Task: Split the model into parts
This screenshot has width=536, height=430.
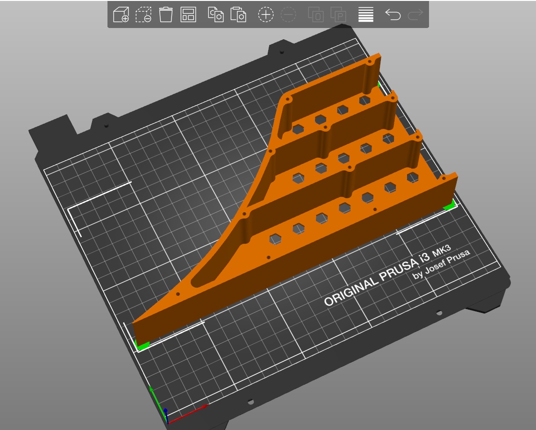Action: pyautogui.click(x=338, y=15)
